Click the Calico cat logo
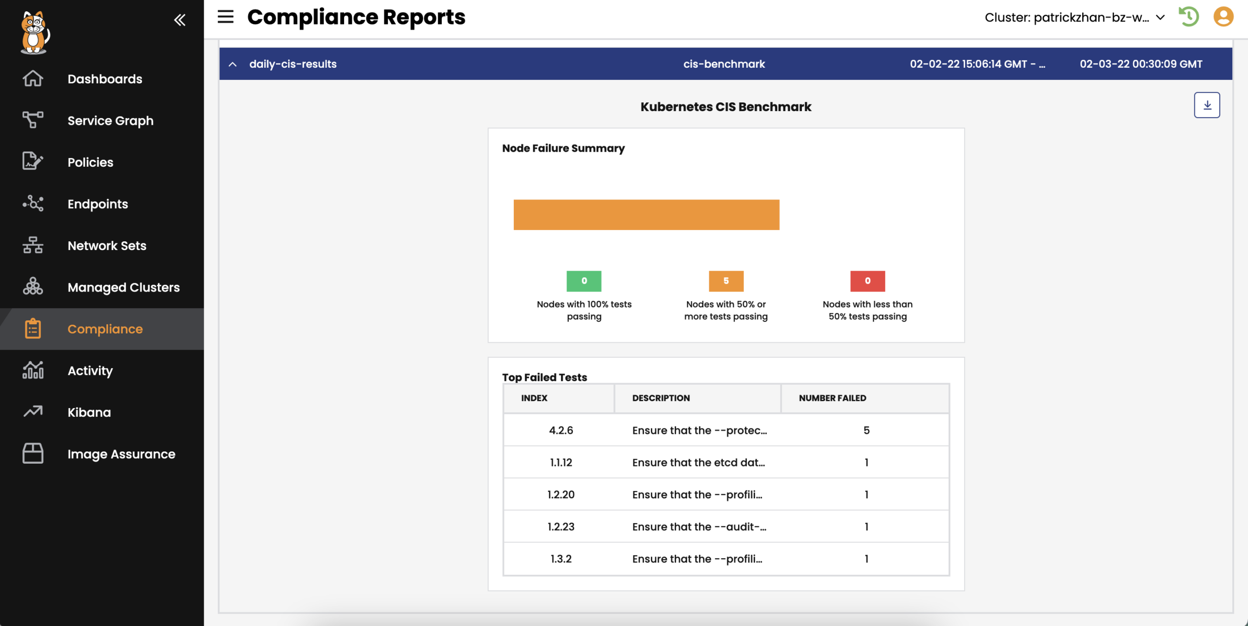1248x626 pixels. click(x=35, y=32)
